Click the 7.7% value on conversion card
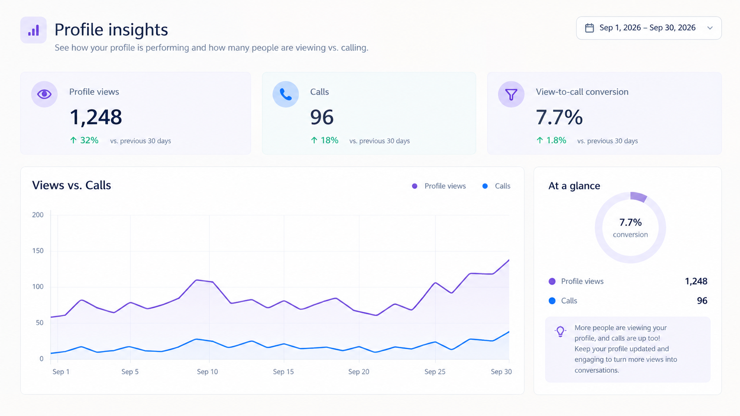 [559, 117]
